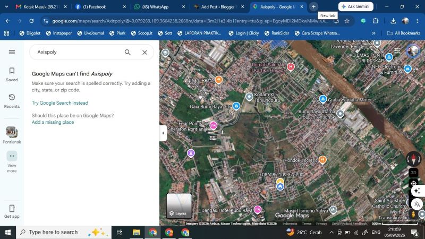Viewport: 425px width, 239px height.
Task: Select the Nibaru Resto restaurant marker
Action: (x=219, y=80)
